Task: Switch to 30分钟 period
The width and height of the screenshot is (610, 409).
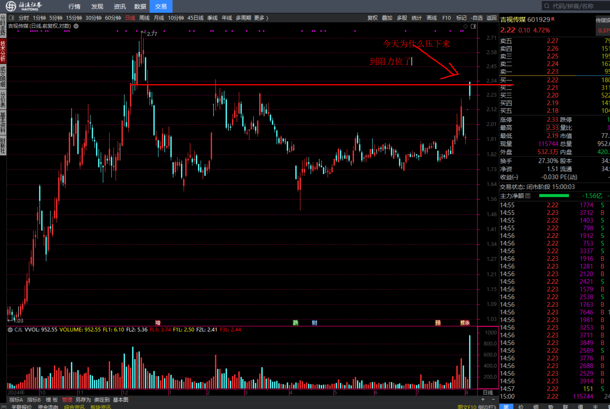Action: point(93,18)
